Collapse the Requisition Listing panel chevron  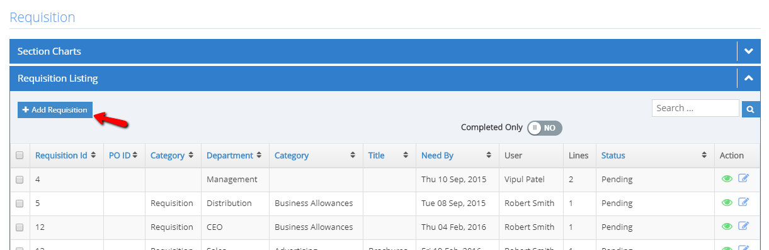coord(749,79)
